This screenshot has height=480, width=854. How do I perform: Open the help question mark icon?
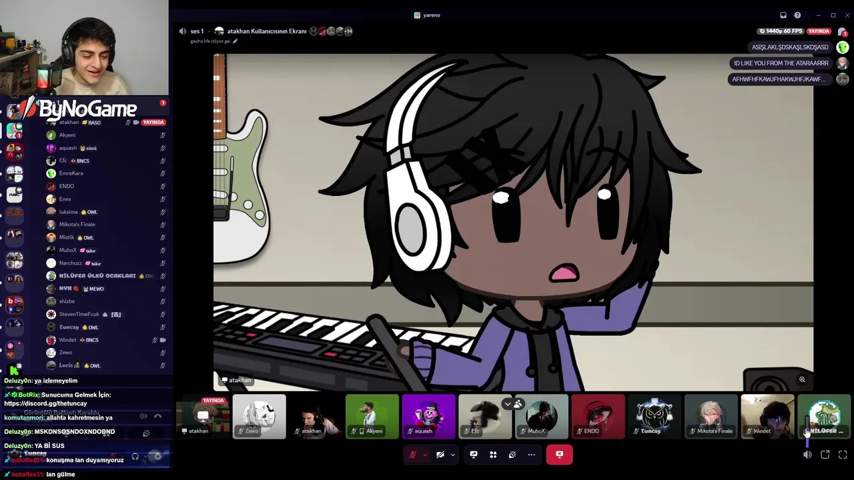pyautogui.click(x=797, y=15)
